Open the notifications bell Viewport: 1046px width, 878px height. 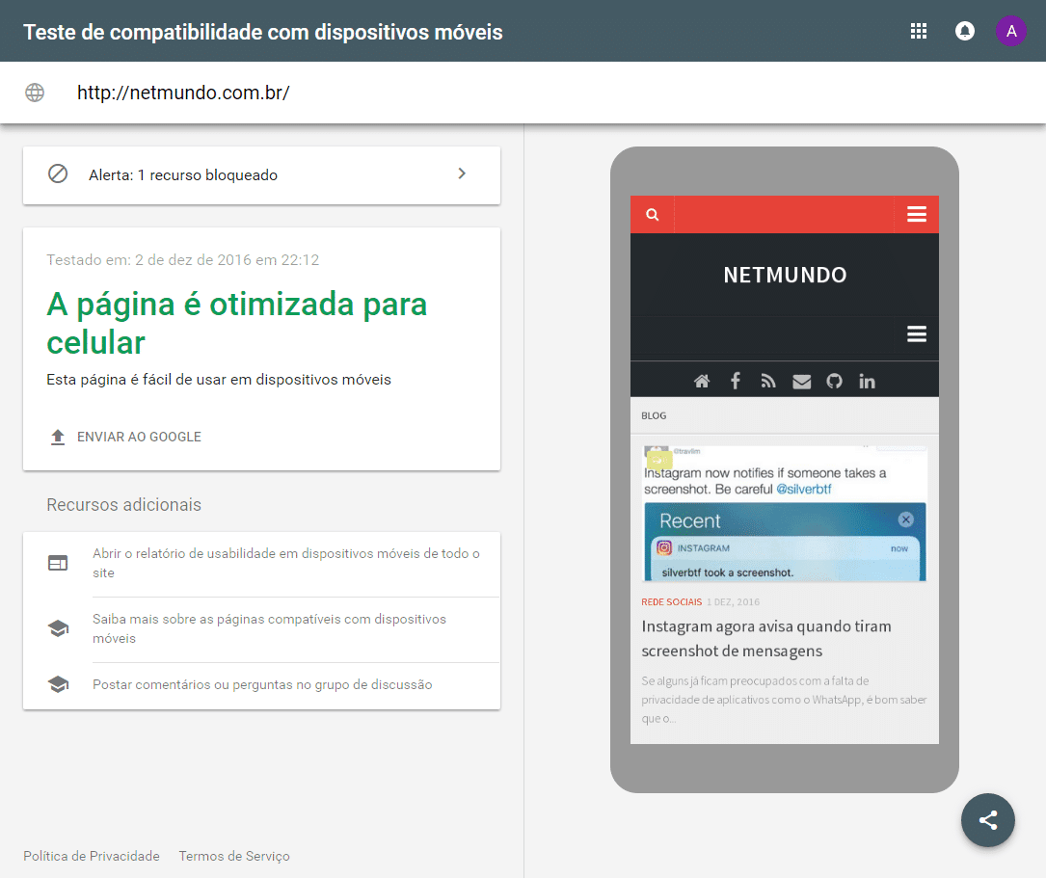click(965, 31)
